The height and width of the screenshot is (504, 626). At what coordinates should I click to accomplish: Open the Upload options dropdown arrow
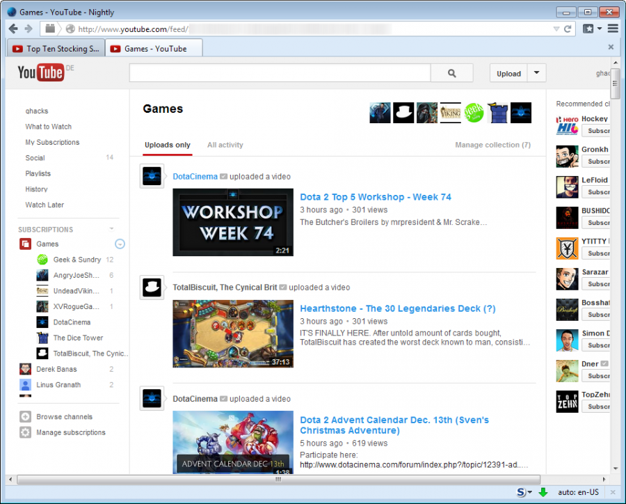tap(536, 73)
